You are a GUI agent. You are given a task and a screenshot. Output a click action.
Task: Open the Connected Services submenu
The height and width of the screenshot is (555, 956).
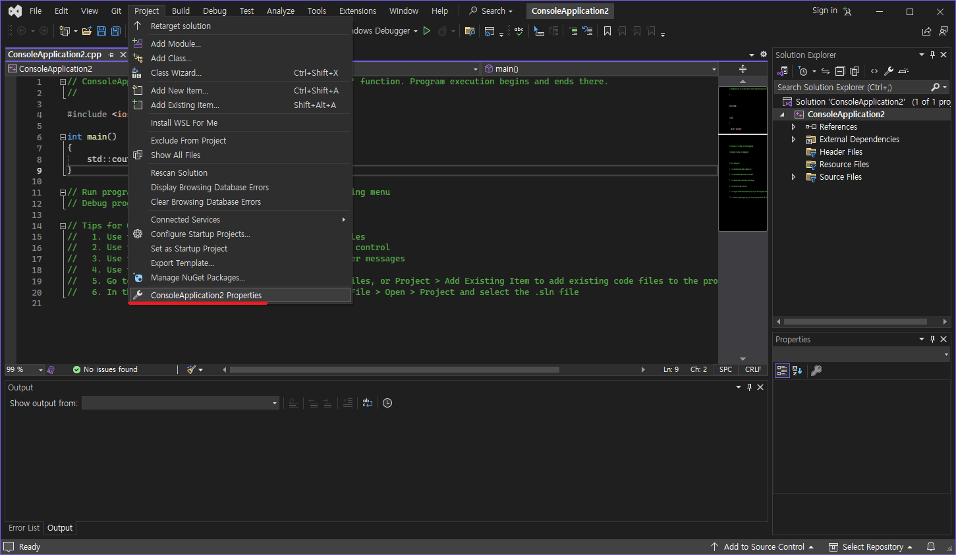point(240,220)
